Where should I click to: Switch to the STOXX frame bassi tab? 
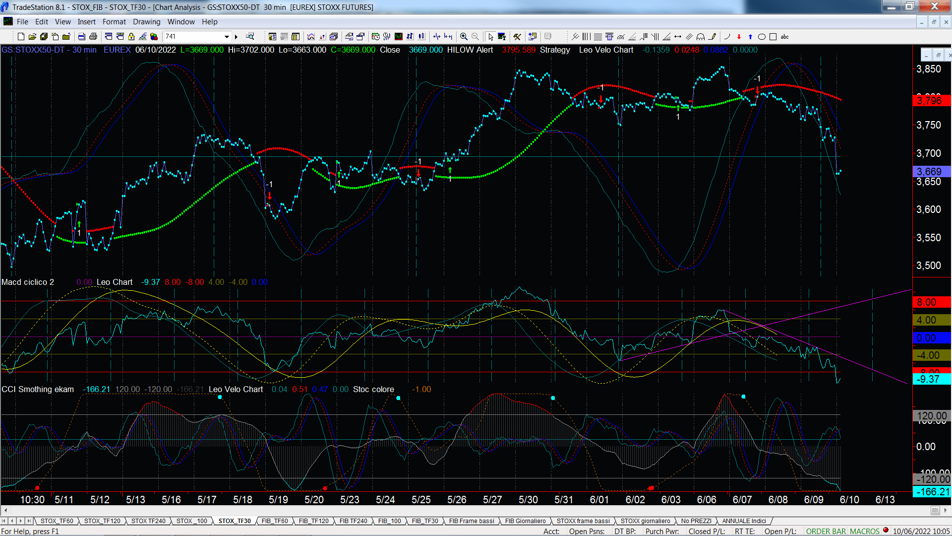click(x=583, y=521)
